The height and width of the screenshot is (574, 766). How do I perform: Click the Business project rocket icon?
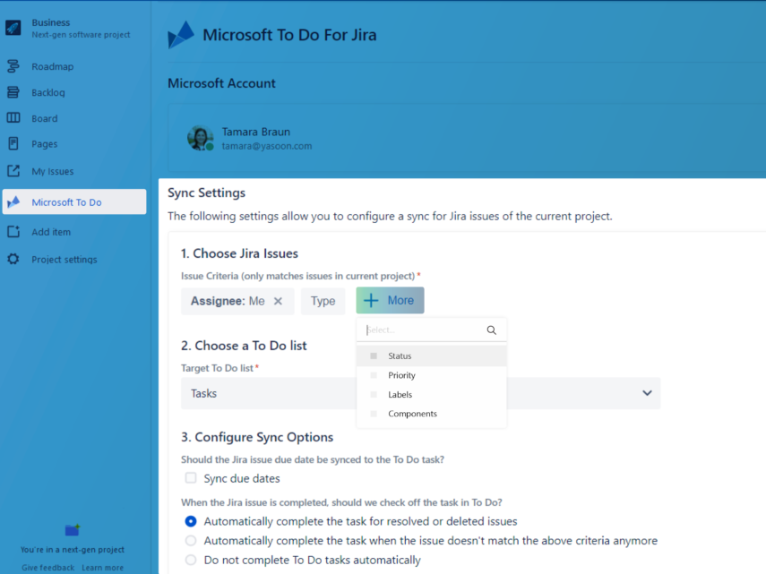click(x=13, y=28)
